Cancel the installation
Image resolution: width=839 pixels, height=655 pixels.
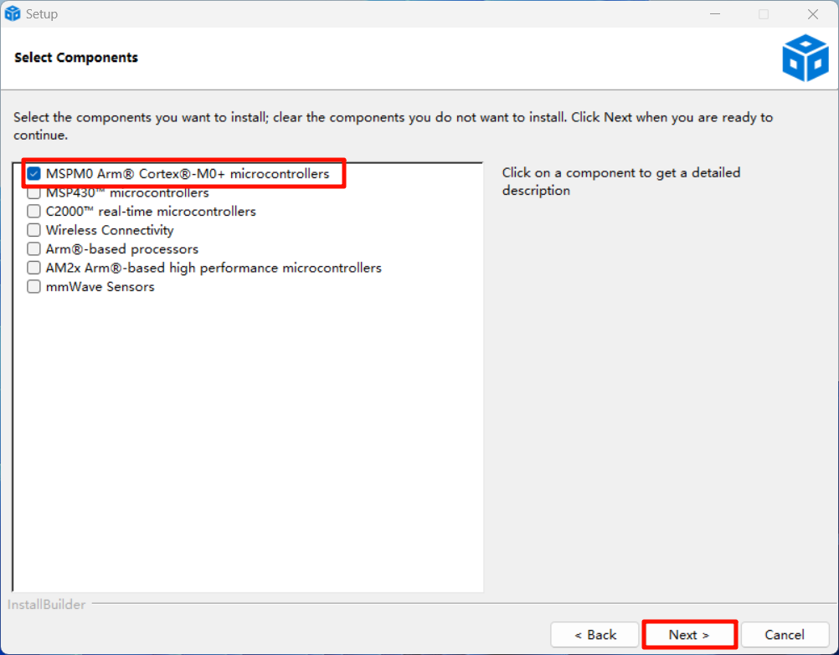click(785, 635)
